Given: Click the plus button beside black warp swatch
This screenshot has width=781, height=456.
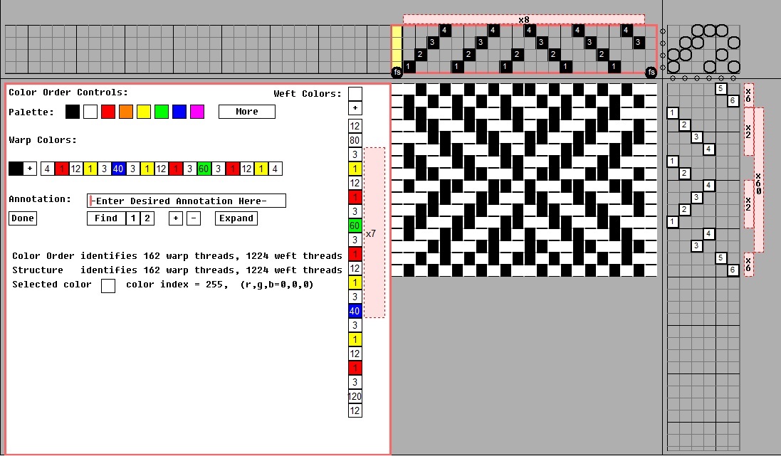Looking at the screenshot, I should click(30, 169).
